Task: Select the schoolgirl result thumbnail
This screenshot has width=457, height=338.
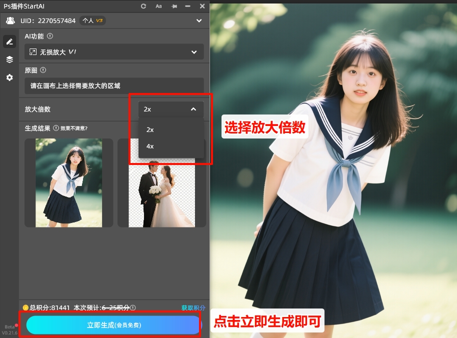Action: tap(68, 182)
